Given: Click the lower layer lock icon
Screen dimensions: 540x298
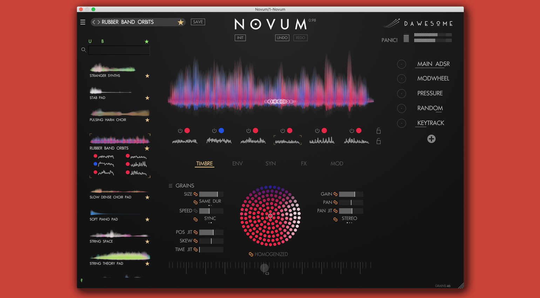Looking at the screenshot, I should click(x=378, y=141).
